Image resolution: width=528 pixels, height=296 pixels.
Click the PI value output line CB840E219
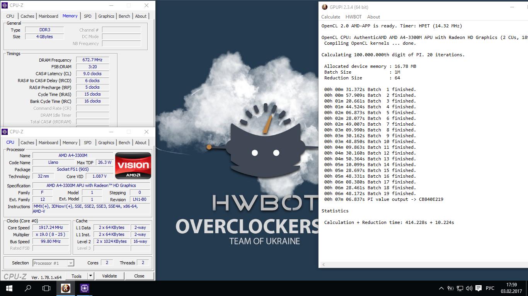383,199
